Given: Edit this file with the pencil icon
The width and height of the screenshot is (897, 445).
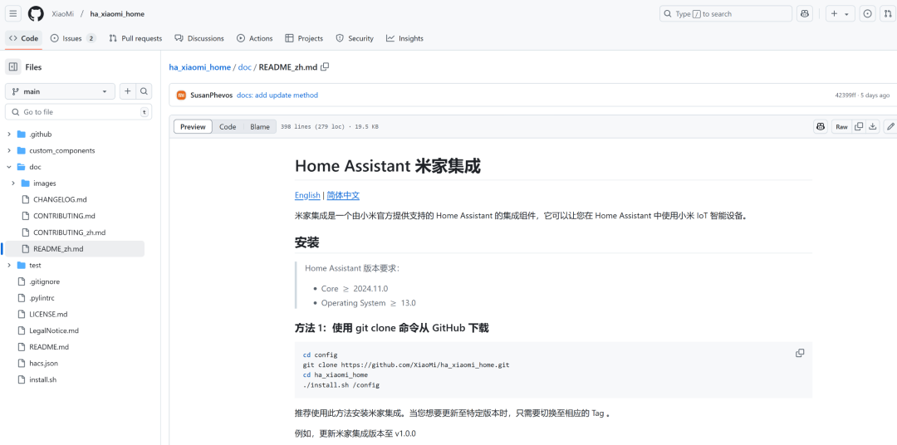Looking at the screenshot, I should pos(890,126).
